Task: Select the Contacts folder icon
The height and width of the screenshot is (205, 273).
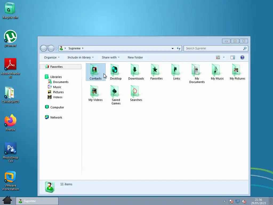Action: pos(95,72)
